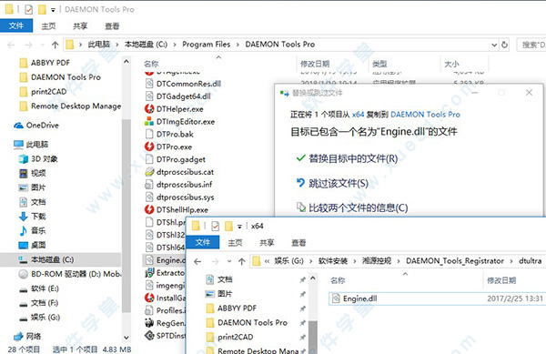This screenshot has height=354, width=546.
Task: Select the DTImgEditor.exe colorful icon
Action: 149,121
